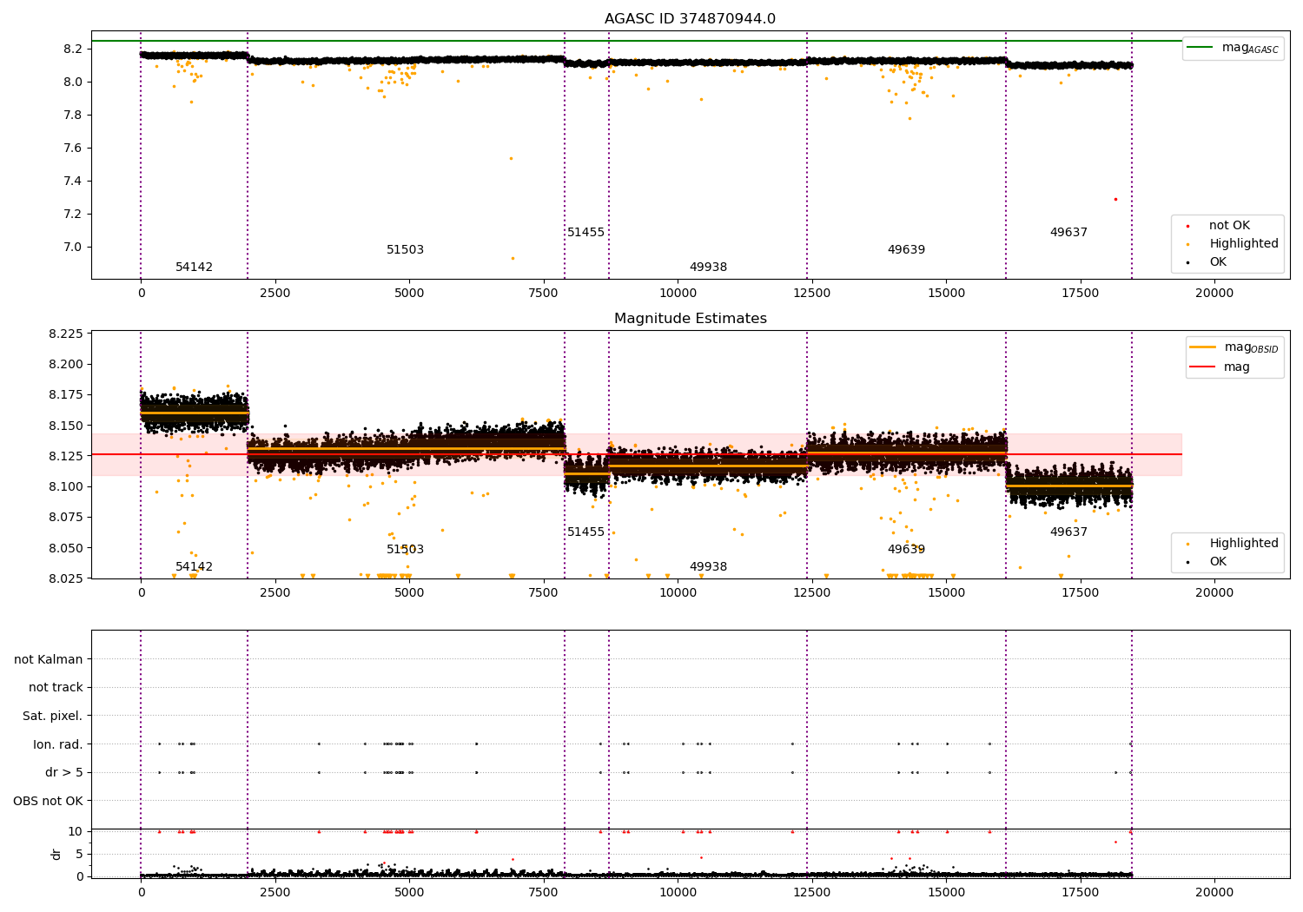Click y-axis tick 8.075 in Magnitude Estimates plot
Screen dimensions: 1303x912
[65, 518]
